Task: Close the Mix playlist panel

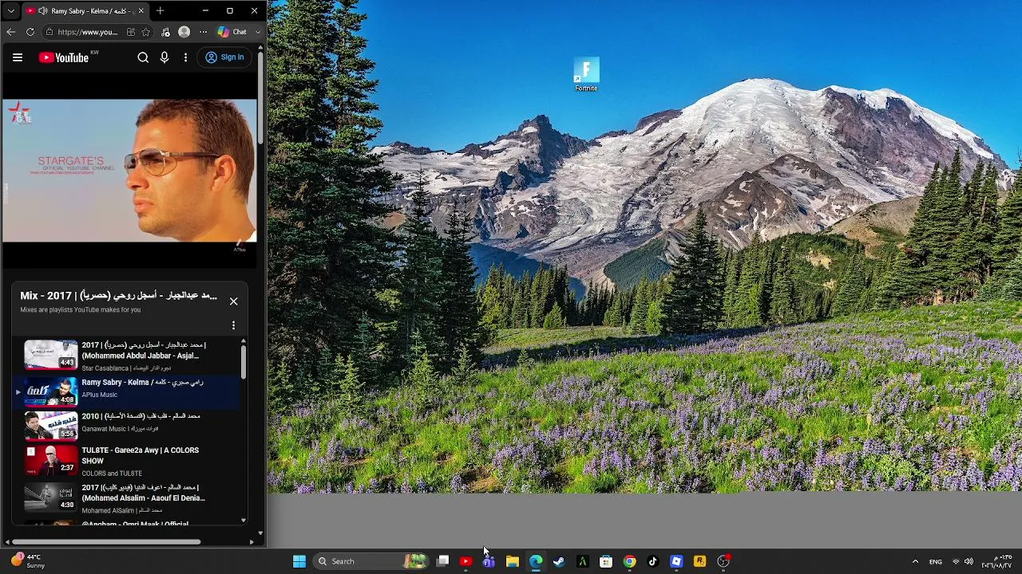Action: (233, 301)
